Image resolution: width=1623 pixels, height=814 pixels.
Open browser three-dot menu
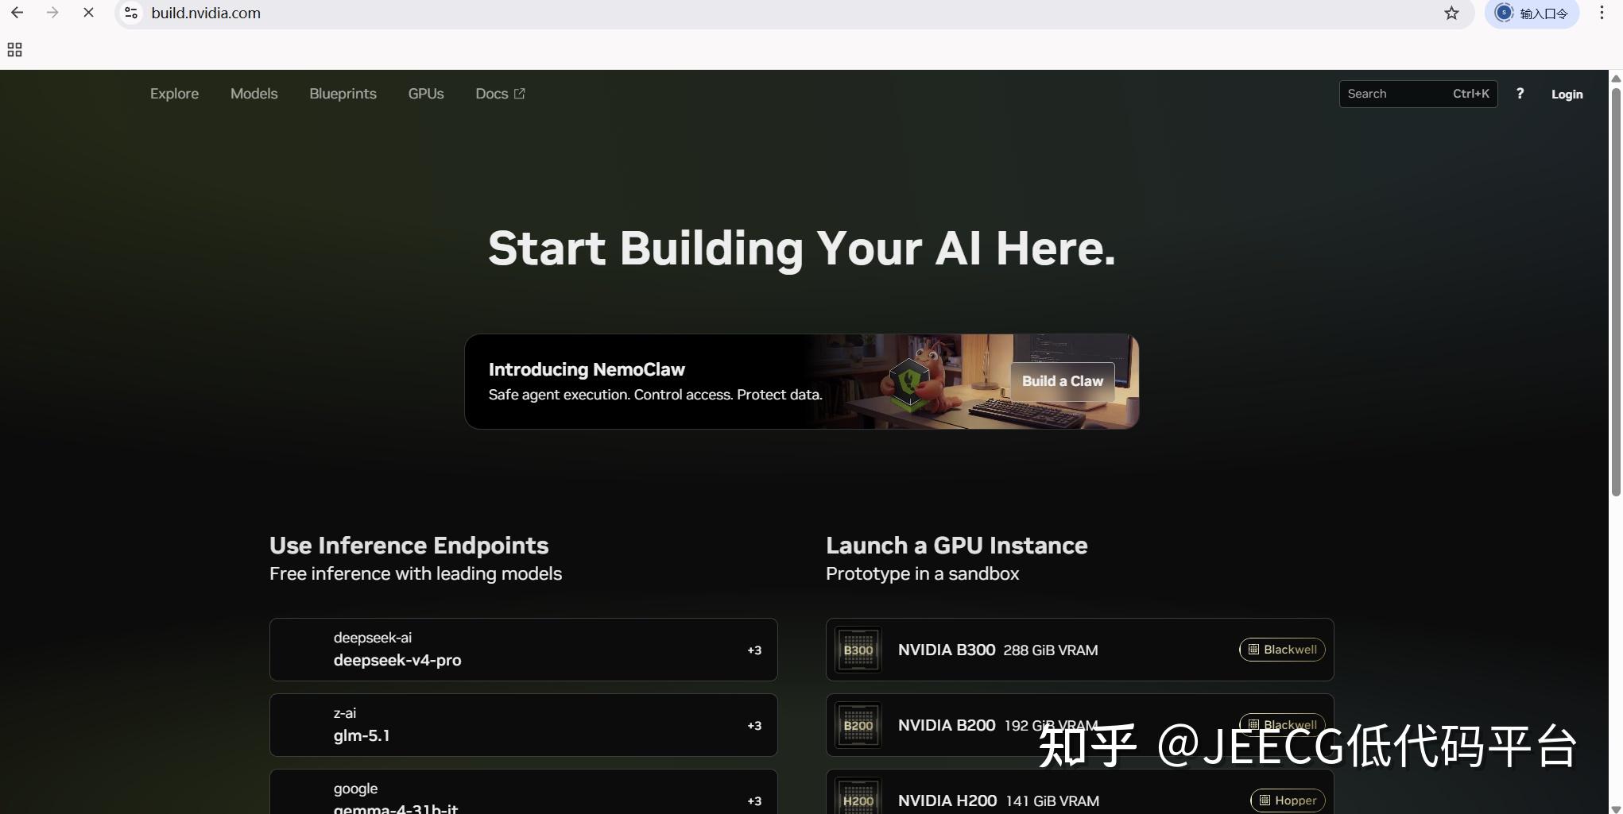[x=1602, y=13]
